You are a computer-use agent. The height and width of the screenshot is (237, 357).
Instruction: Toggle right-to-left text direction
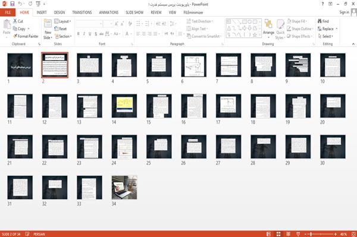coord(172,34)
